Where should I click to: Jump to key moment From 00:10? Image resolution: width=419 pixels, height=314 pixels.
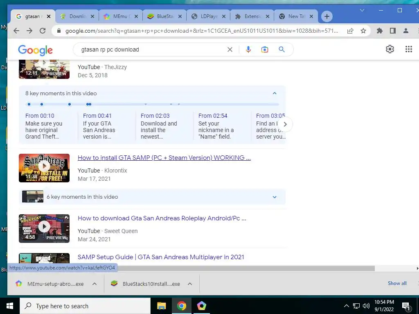click(40, 116)
